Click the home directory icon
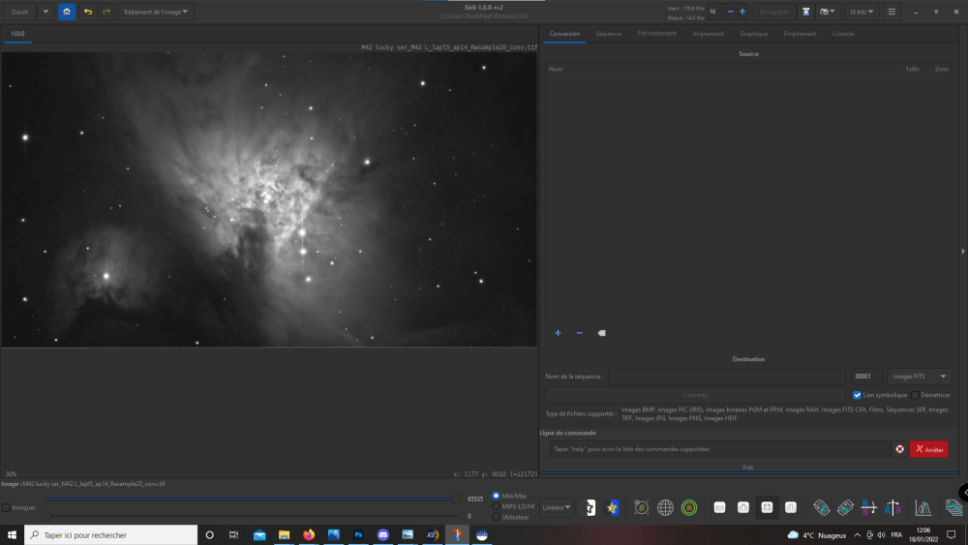The width and height of the screenshot is (968, 545). pyautogui.click(x=67, y=12)
